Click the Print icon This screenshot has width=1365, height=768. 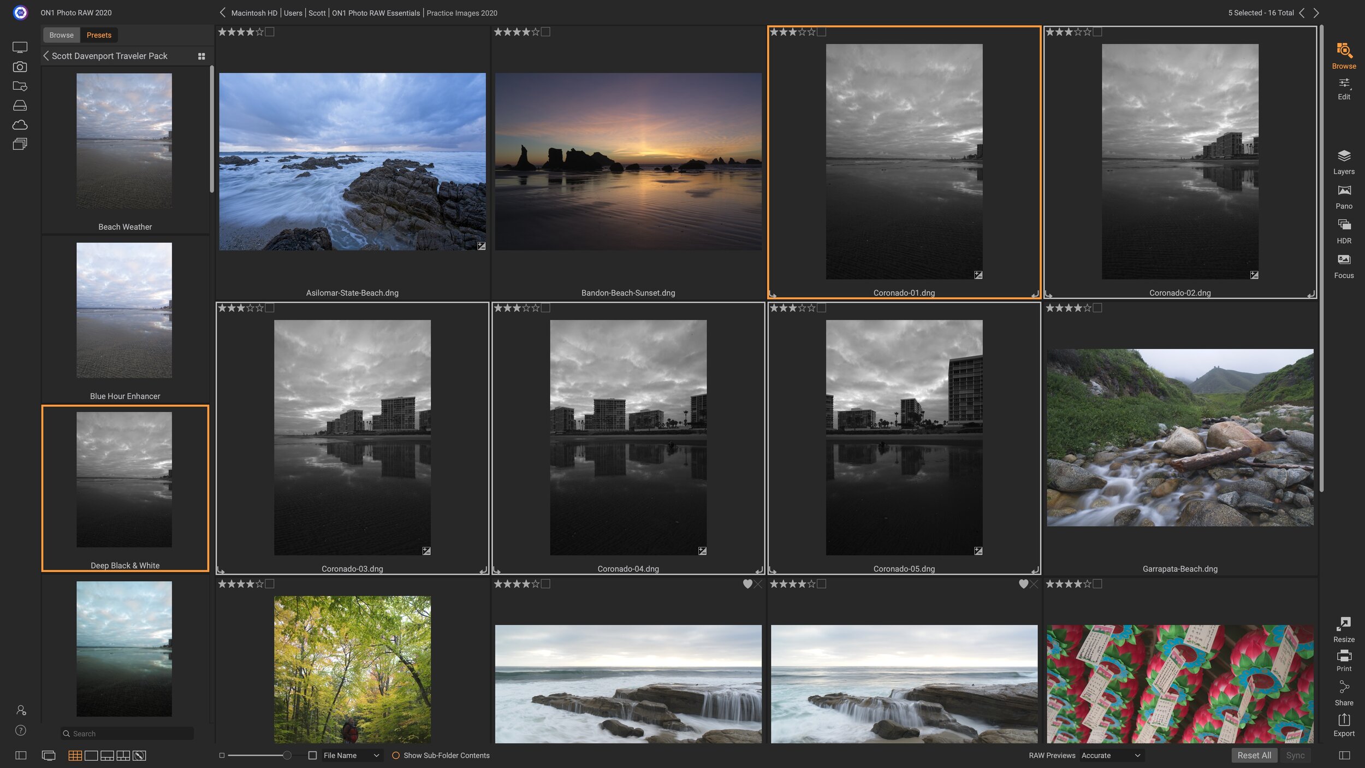(1344, 655)
